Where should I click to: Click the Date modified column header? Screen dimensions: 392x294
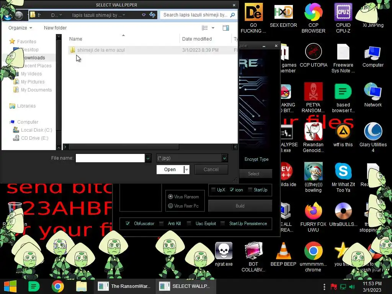pos(197,39)
